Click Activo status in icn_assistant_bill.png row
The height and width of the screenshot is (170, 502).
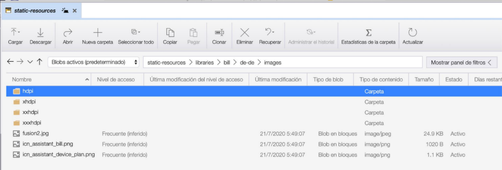point(458,144)
